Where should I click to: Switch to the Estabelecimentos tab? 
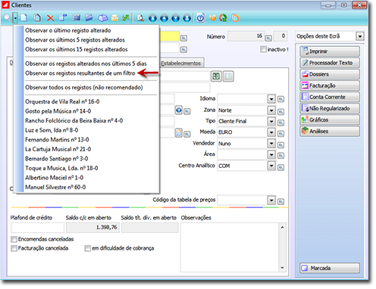[181, 64]
